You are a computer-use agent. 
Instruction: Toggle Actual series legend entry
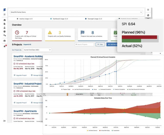point(94,89)
